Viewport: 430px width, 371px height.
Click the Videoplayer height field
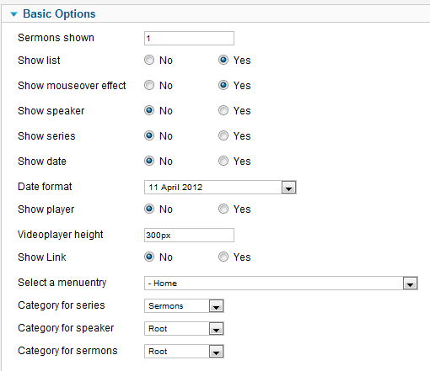click(189, 235)
